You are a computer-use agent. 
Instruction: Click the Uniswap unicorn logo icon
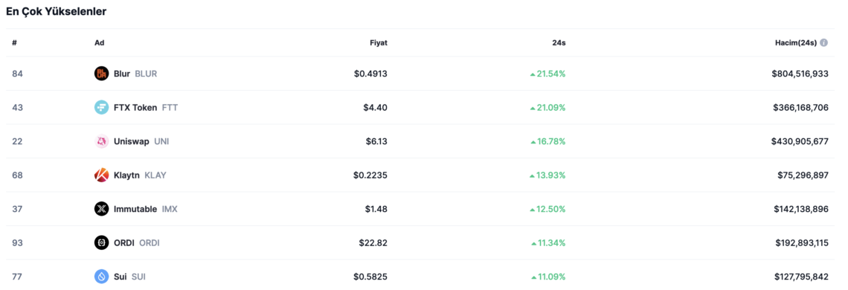tap(102, 141)
